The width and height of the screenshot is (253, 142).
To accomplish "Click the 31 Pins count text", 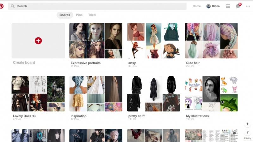I will 75,66.
